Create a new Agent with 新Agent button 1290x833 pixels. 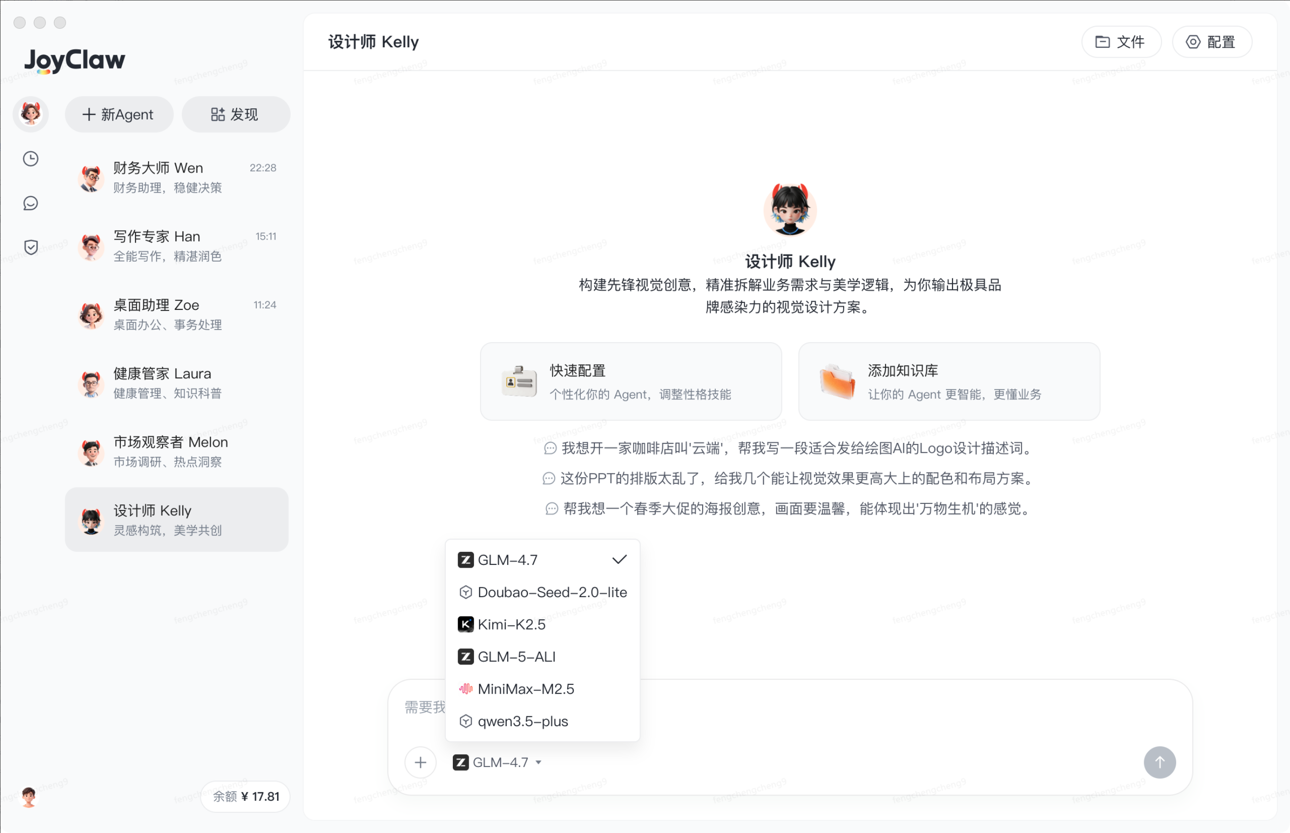point(119,114)
